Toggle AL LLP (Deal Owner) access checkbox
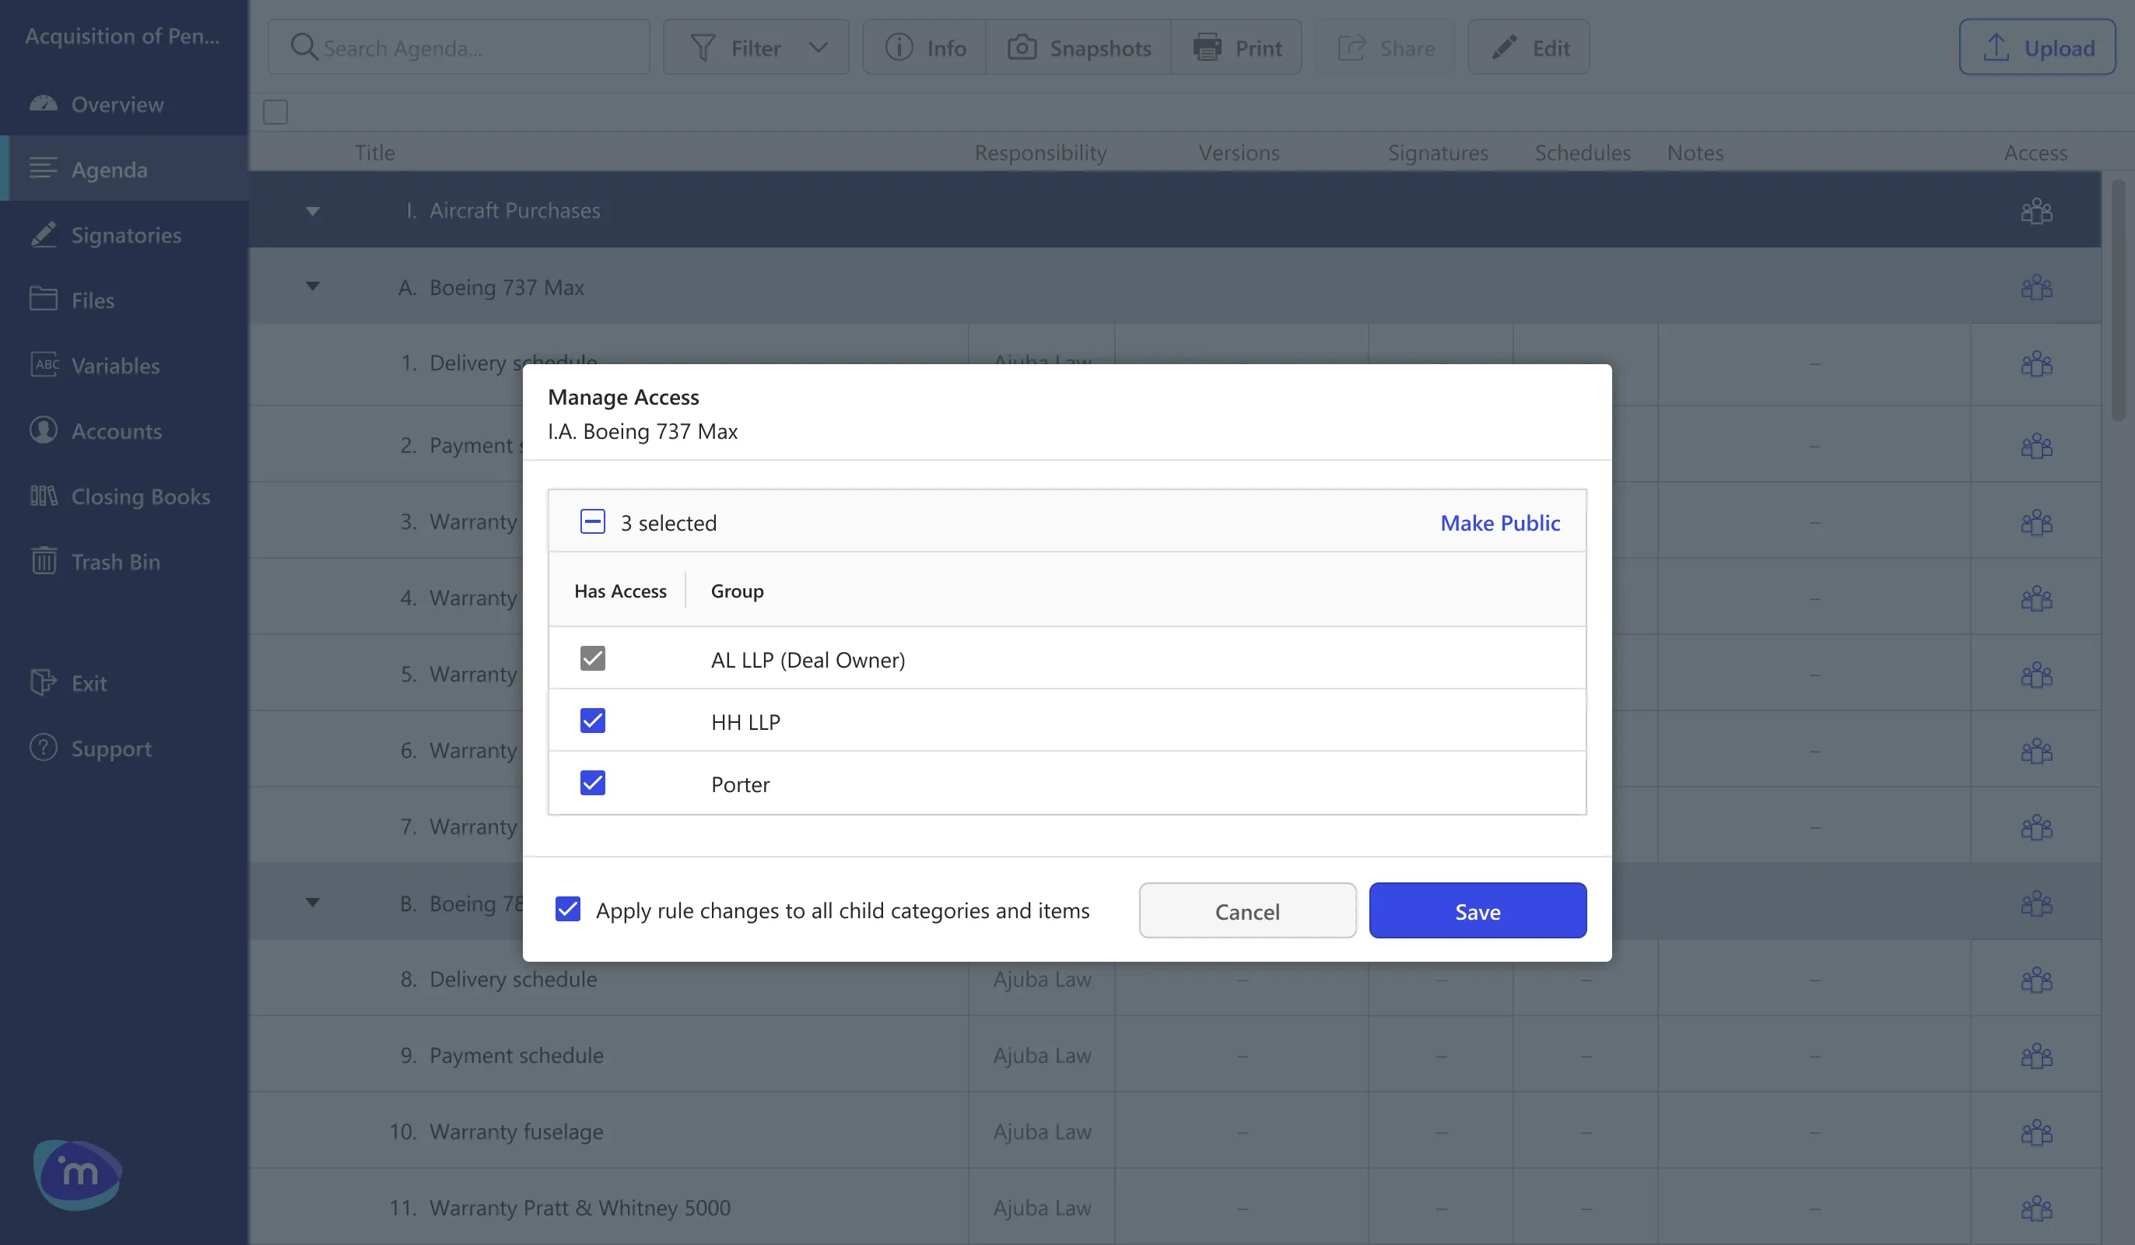 pos(592,658)
